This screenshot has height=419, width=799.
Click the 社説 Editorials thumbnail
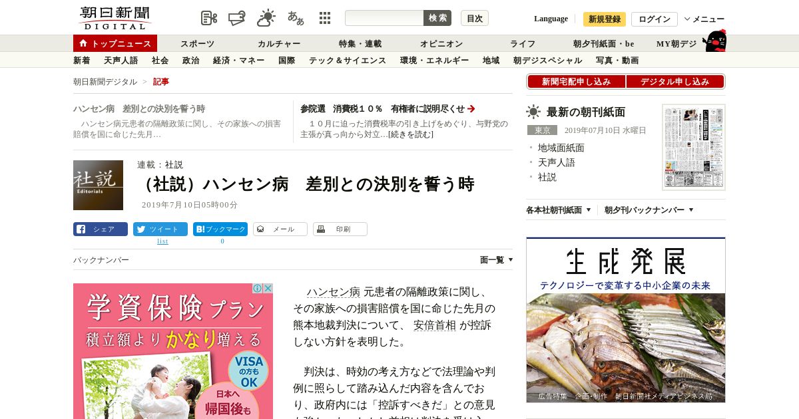coord(98,185)
